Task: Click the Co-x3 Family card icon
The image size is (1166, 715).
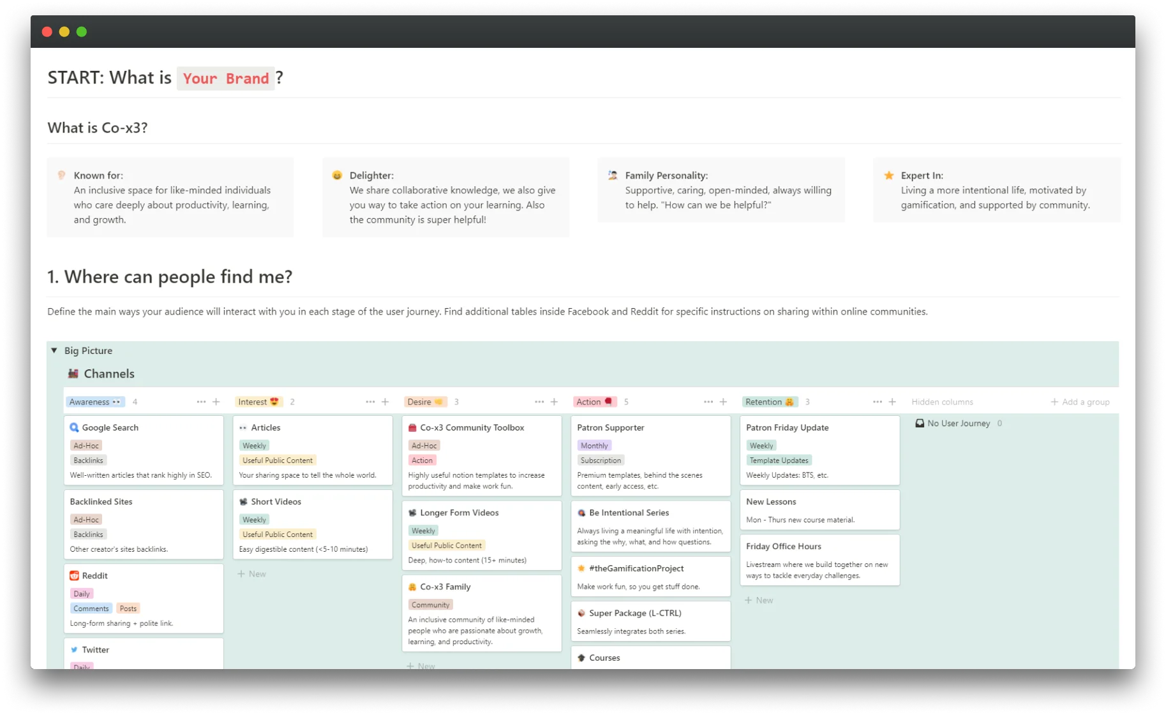Action: [x=412, y=587]
